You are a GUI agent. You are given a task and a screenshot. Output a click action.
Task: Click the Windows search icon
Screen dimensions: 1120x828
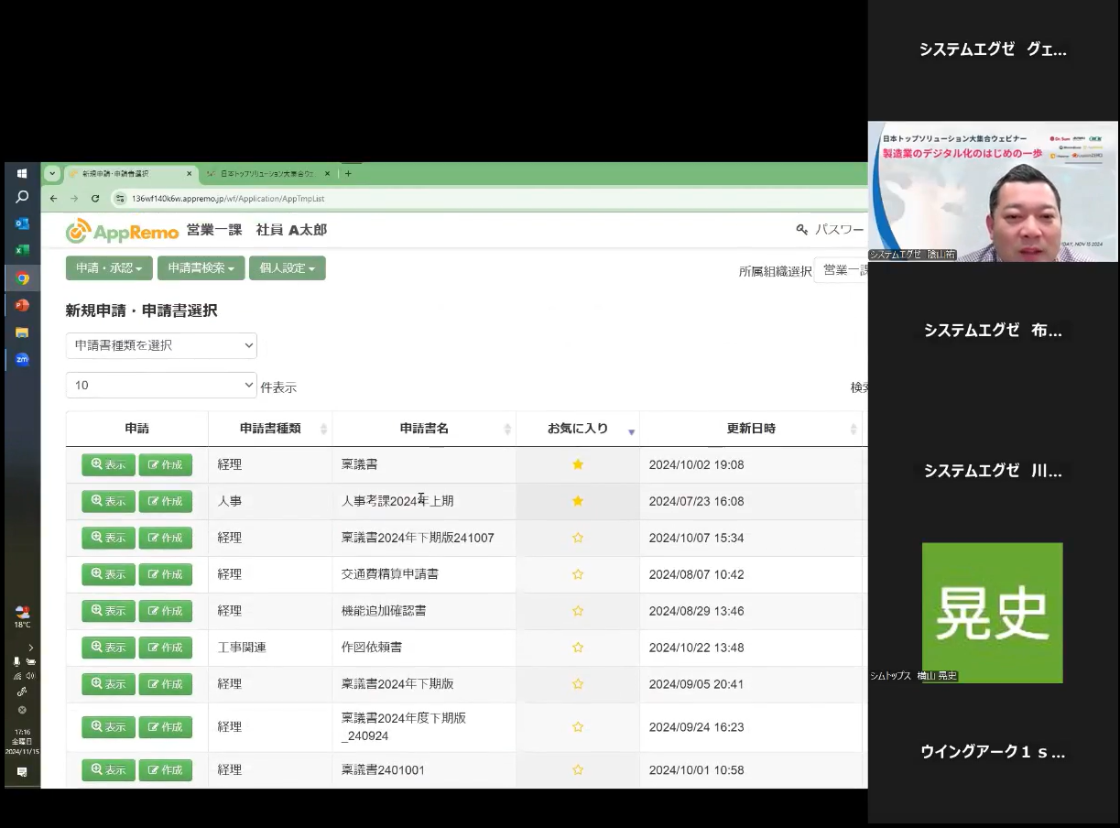[22, 197]
